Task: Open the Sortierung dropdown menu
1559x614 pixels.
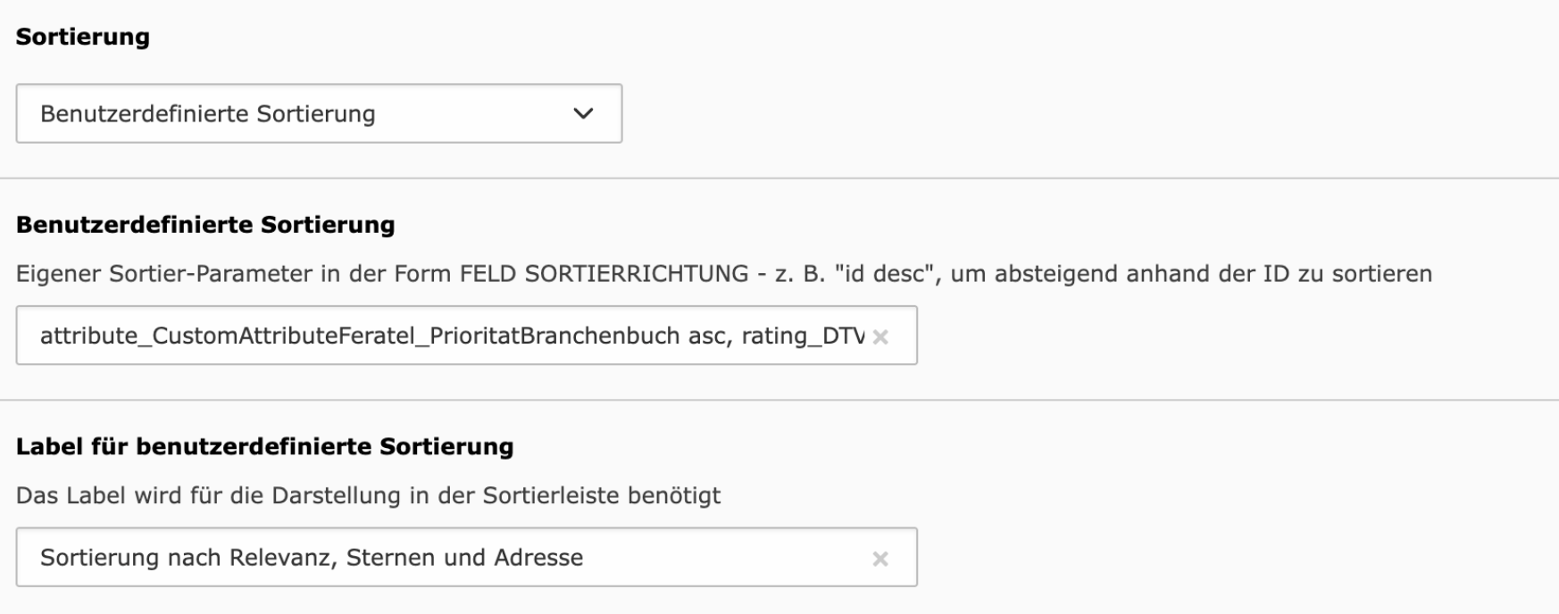Action: click(x=319, y=113)
